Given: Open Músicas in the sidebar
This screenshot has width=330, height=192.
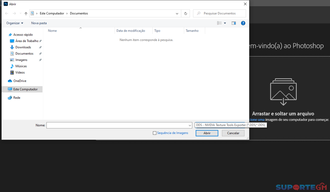Looking at the screenshot, I should click(21, 66).
